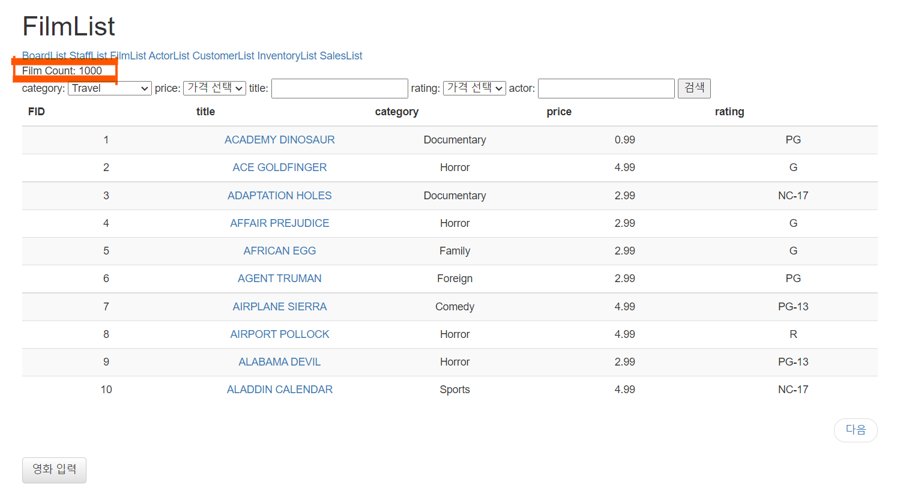Select Family category cell of AFRICAN EGG
The image size is (906, 500).
click(x=455, y=251)
